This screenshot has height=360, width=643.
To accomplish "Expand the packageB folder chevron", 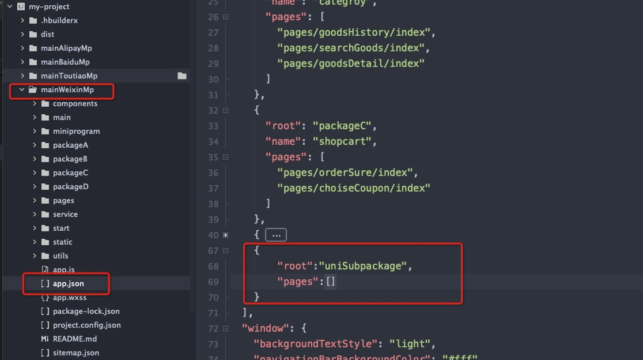I will coord(35,159).
